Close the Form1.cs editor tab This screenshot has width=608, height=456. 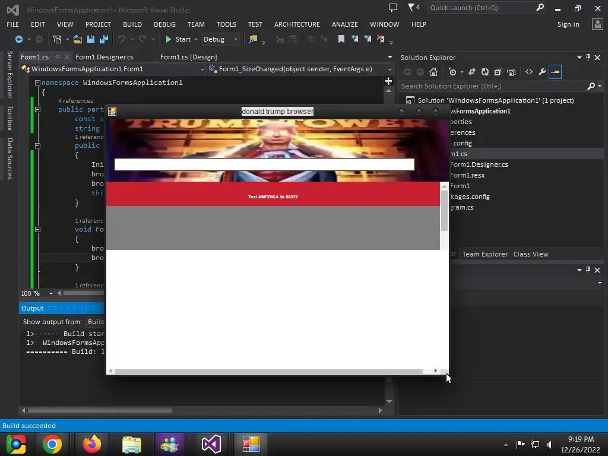click(x=66, y=57)
